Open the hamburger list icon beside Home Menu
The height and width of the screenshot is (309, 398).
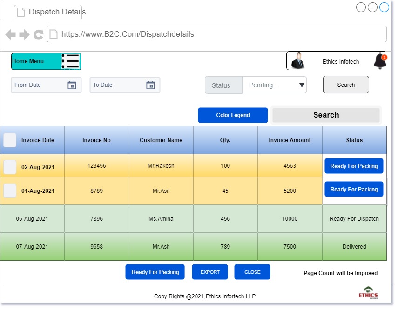tap(71, 61)
